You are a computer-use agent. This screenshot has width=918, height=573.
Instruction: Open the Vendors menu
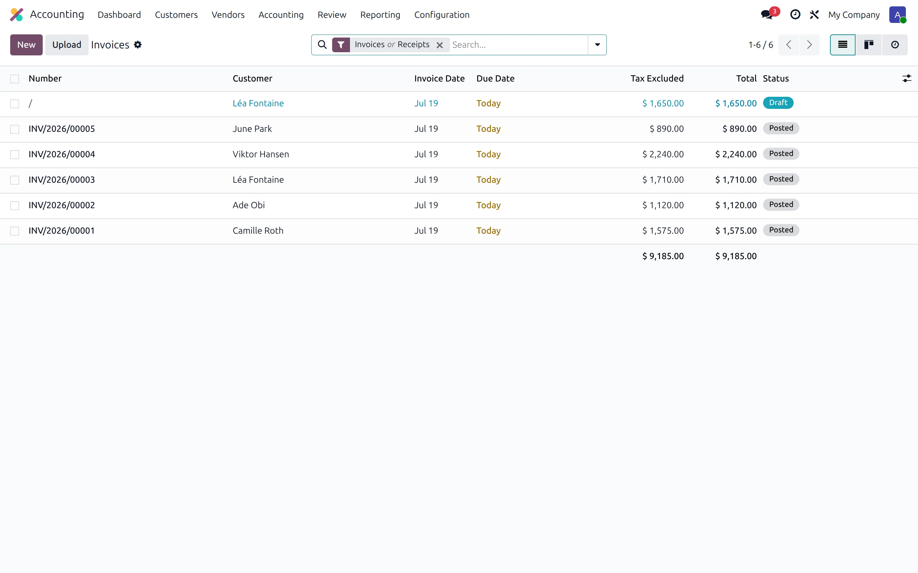[228, 15]
